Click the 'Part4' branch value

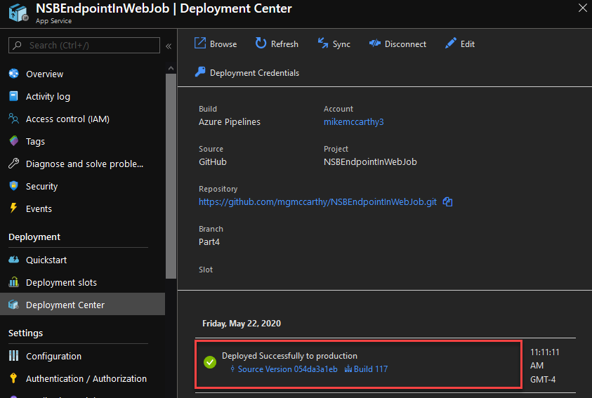coord(209,241)
